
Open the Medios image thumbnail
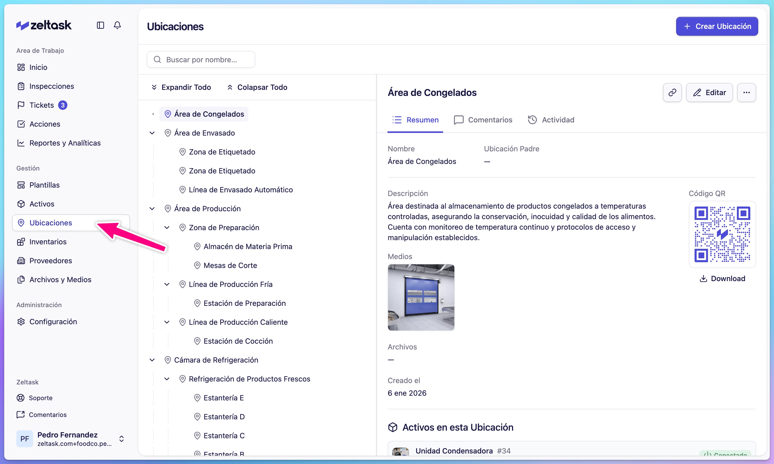[x=421, y=297]
